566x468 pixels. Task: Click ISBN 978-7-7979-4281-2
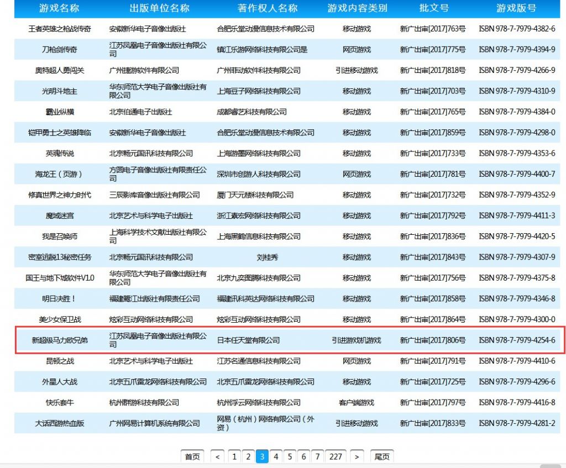click(517, 423)
